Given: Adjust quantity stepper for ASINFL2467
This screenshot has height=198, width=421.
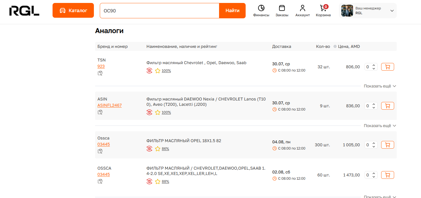Looking at the screenshot, I should [x=374, y=106].
